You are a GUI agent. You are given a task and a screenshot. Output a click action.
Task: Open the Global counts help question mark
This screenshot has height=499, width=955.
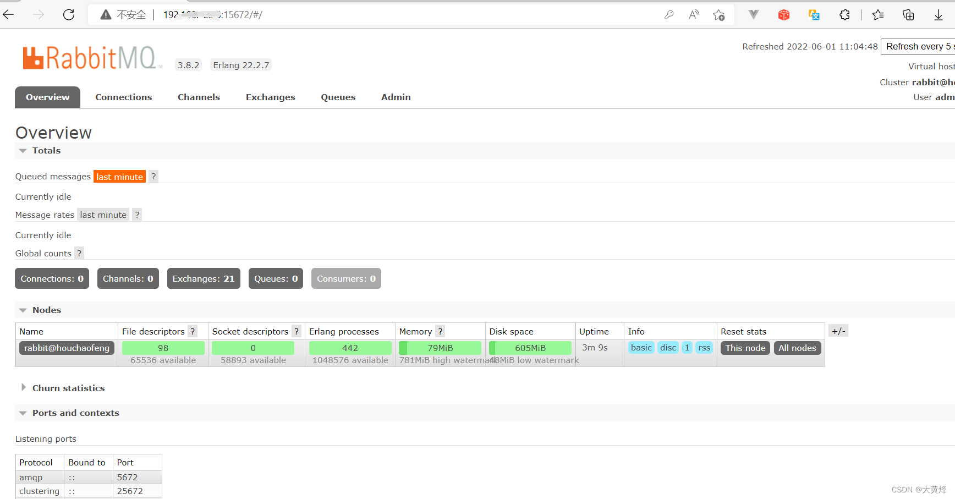pos(79,253)
